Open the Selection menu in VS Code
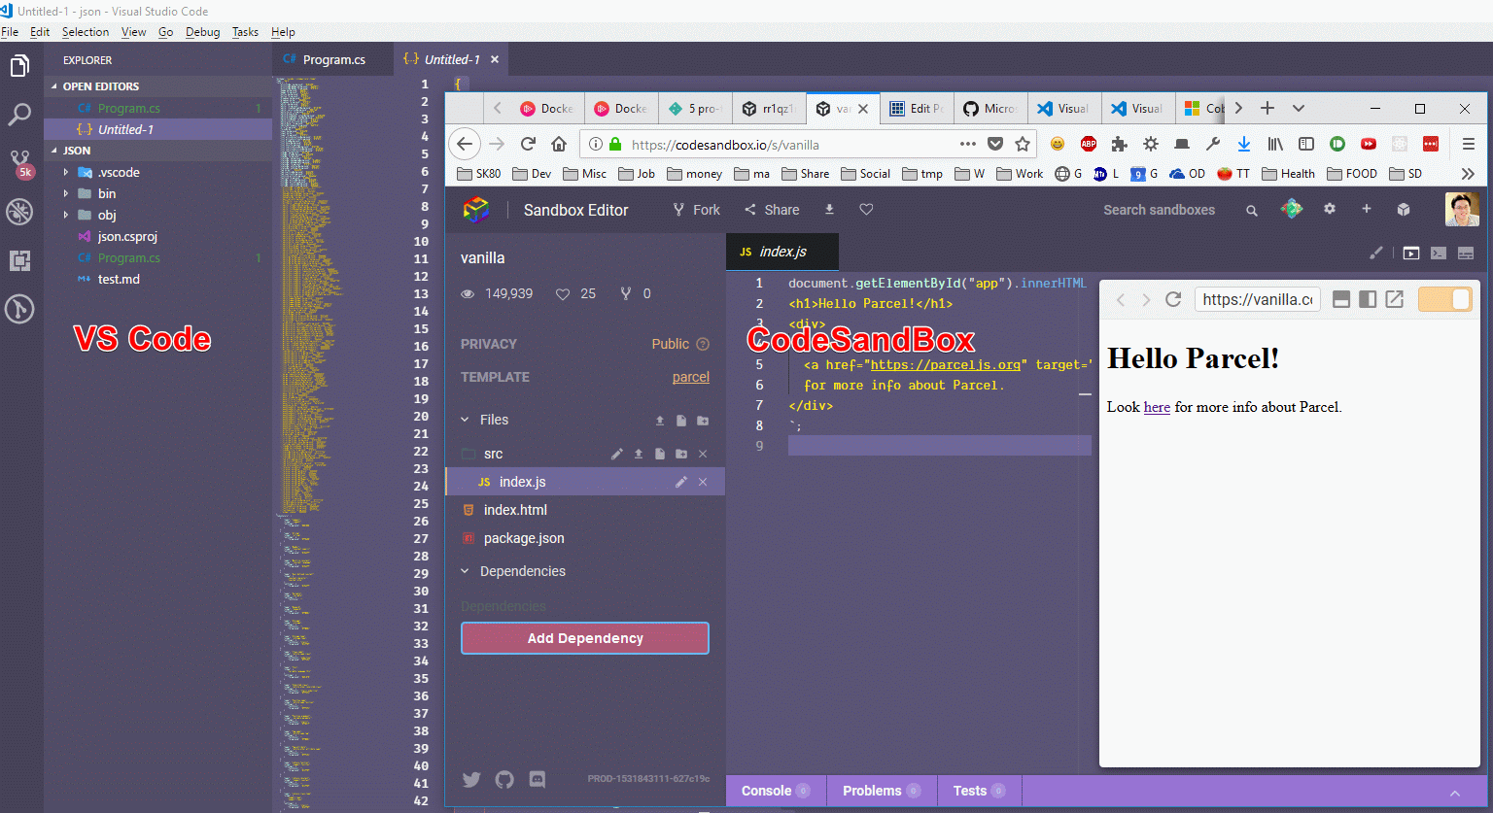1493x813 pixels. [x=85, y=32]
